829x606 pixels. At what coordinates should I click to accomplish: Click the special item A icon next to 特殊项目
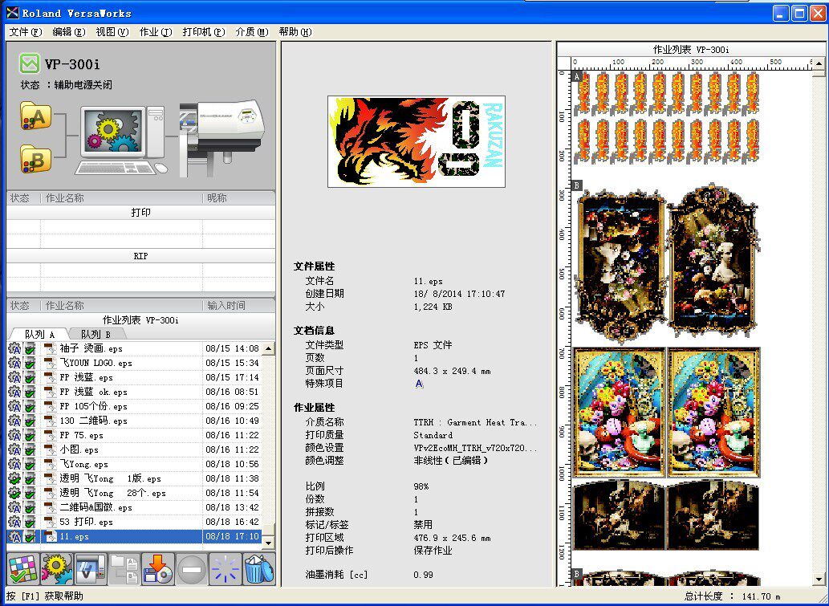(419, 384)
